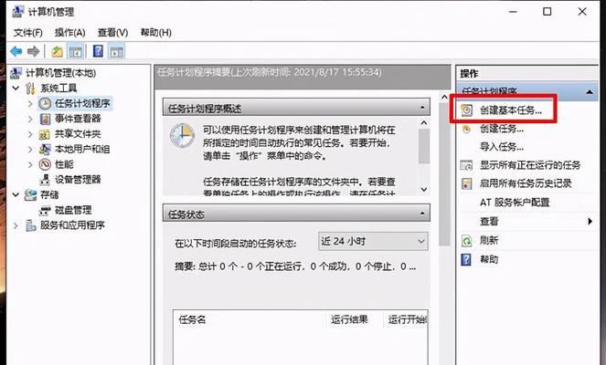The image size is (606, 365).
Task: Minimize the 计算机管理 window
Action: [x=513, y=12]
